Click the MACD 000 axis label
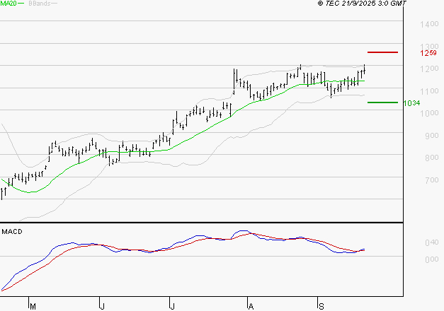The height and width of the screenshot is (311, 444). (x=432, y=259)
